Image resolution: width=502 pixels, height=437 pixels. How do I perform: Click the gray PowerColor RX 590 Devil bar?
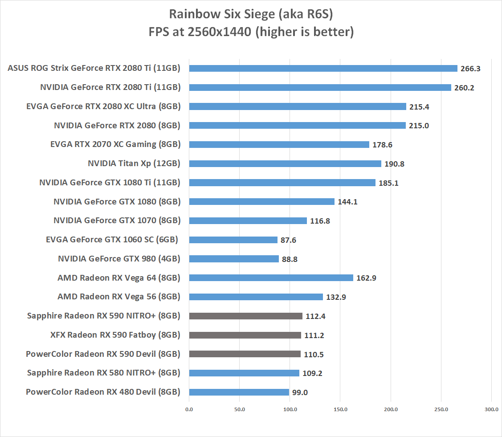[245, 354]
